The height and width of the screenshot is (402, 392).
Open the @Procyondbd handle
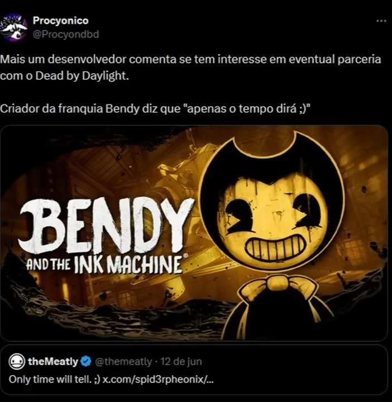coord(66,34)
